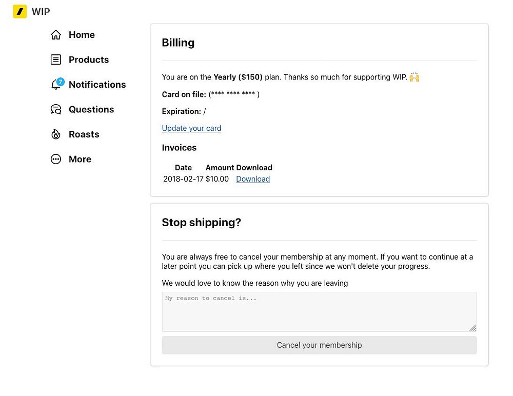
Task: Click the yellow WIP logo icon
Action: point(19,11)
